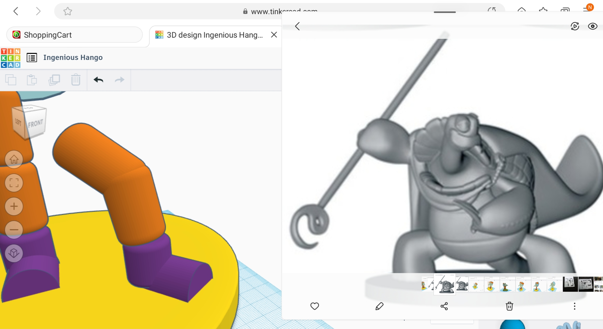Select the 3D design Ingenious Hango tab
The width and height of the screenshot is (603, 329).
(x=215, y=35)
